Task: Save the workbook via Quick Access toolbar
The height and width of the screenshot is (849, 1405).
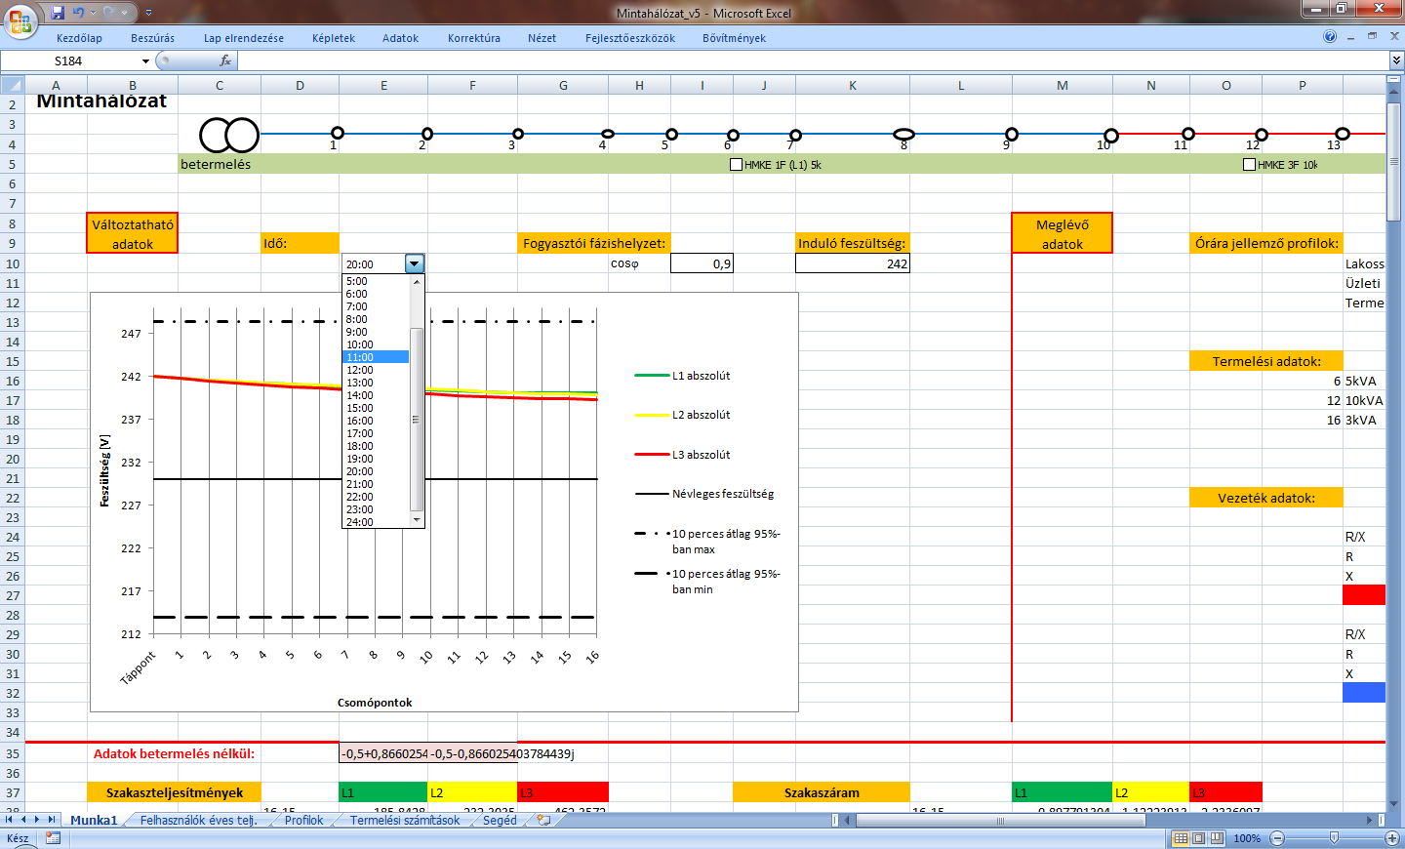Action: coord(58,13)
